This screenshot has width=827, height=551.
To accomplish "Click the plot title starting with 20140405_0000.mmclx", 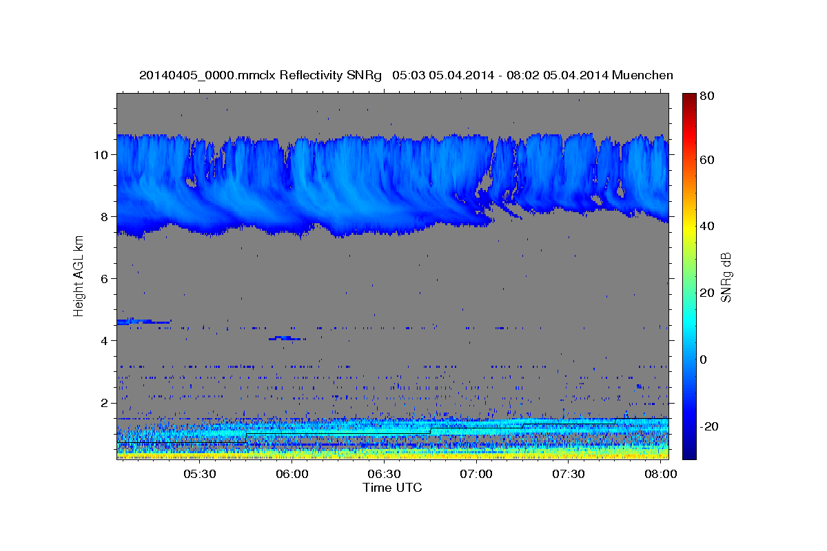I will pos(406,75).
